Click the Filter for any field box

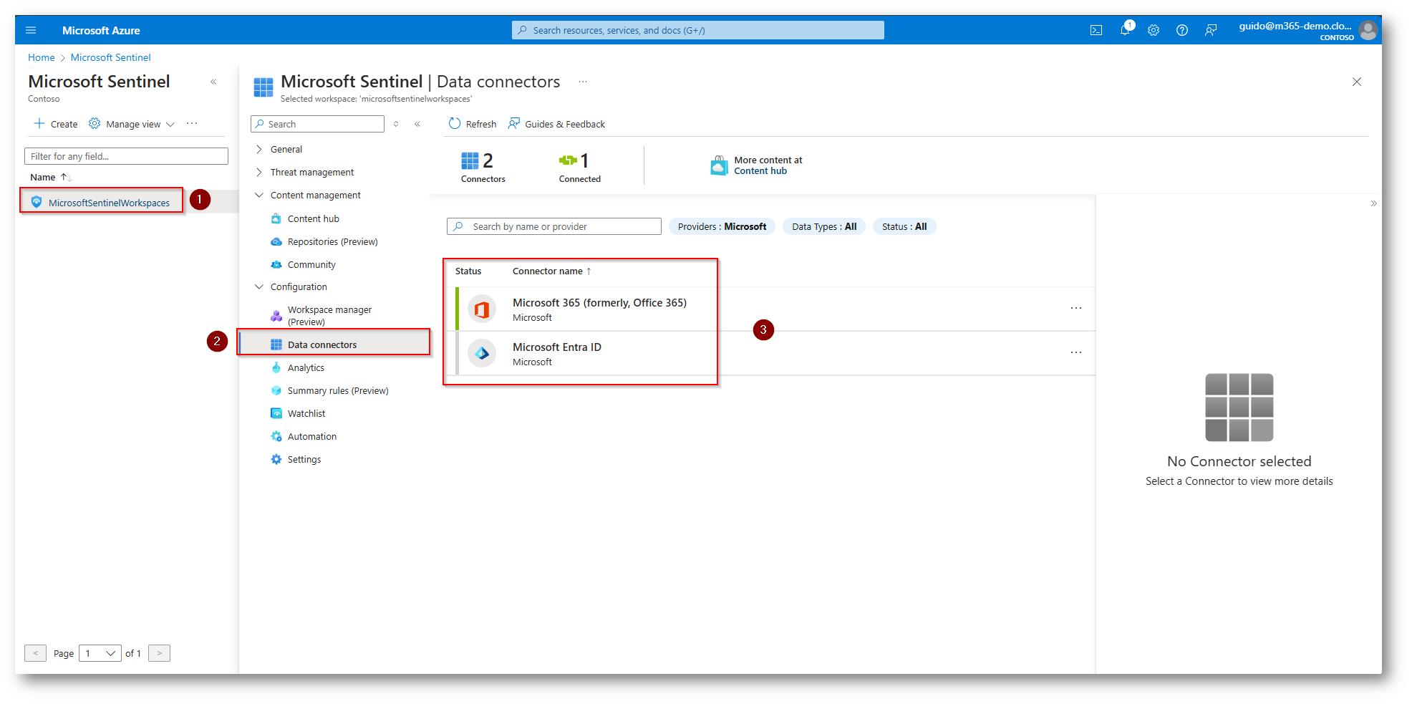(126, 156)
